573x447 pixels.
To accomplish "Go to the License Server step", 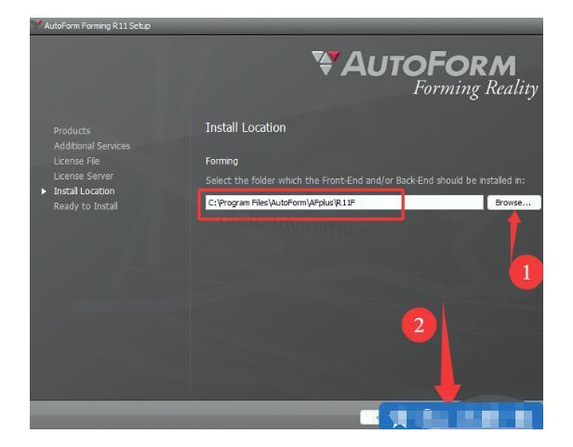I will (x=84, y=176).
